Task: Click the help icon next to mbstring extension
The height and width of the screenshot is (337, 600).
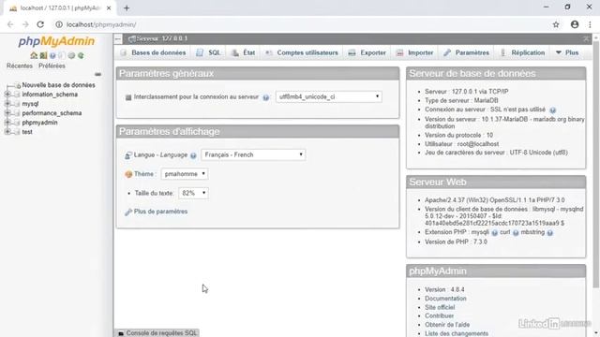Action: [x=550, y=233]
